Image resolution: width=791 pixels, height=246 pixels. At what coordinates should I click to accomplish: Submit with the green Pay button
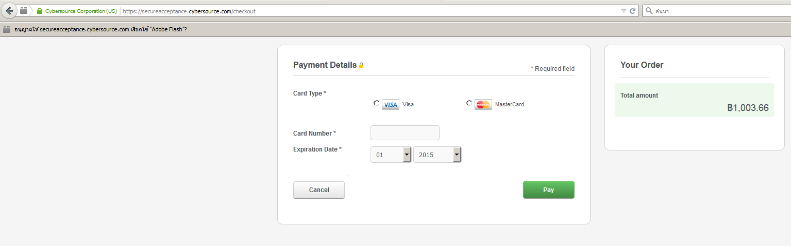point(549,190)
